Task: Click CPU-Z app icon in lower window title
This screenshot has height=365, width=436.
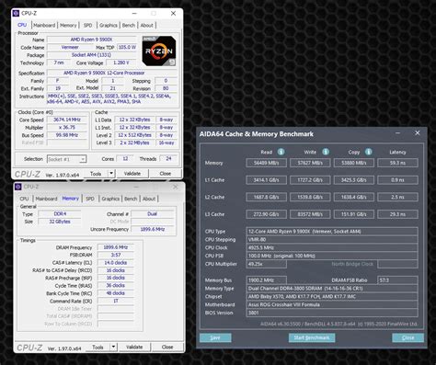Action: coord(18,187)
